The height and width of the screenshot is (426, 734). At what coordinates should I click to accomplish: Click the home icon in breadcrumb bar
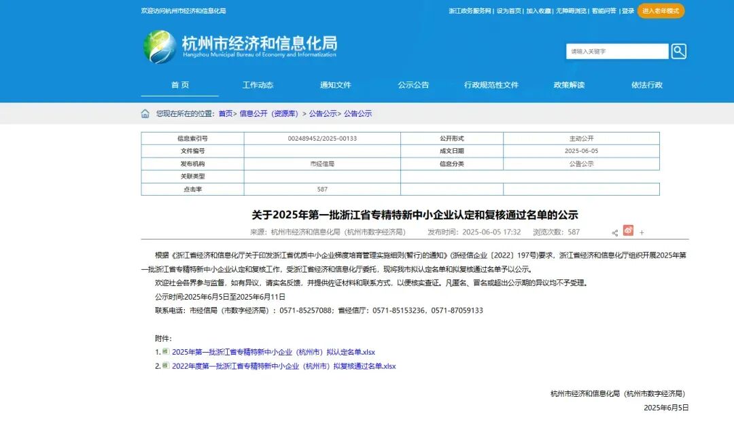click(145, 113)
